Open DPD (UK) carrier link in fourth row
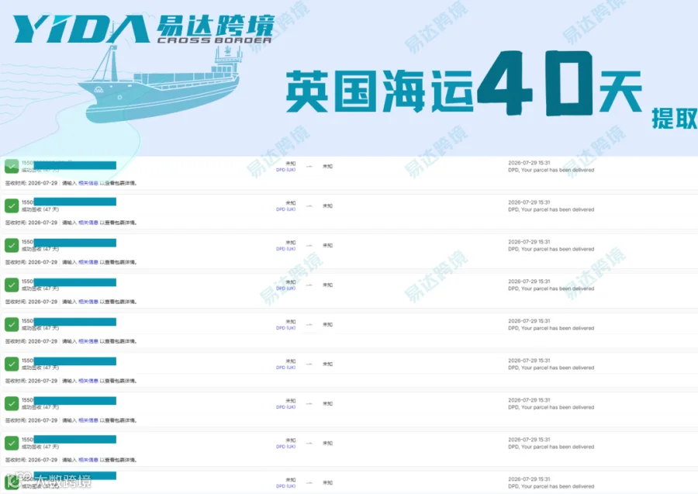698x494 pixels. pyautogui.click(x=285, y=288)
